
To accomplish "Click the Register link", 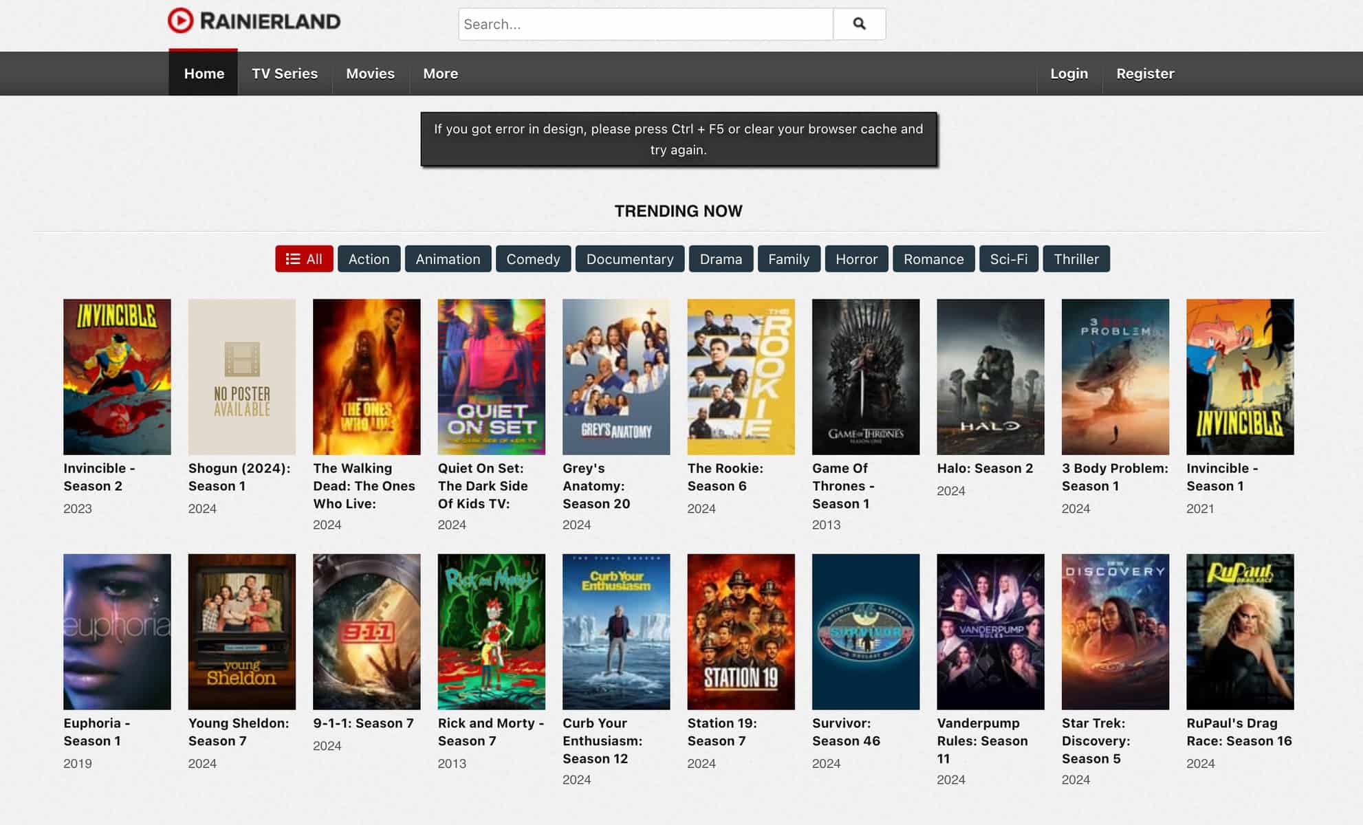I will click(x=1145, y=74).
